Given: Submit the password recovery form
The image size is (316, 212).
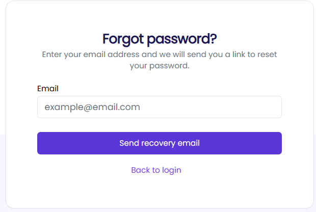Looking at the screenshot, I should tap(159, 143).
